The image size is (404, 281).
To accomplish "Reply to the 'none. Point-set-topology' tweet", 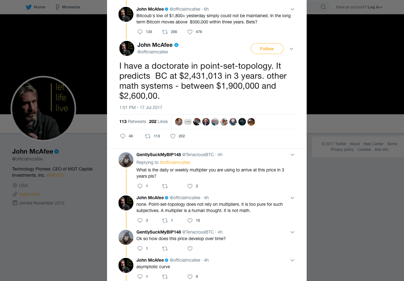I will coord(139,220).
